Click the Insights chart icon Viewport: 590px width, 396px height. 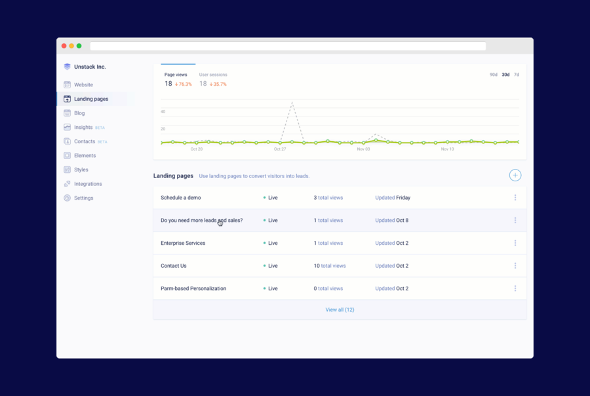click(67, 127)
